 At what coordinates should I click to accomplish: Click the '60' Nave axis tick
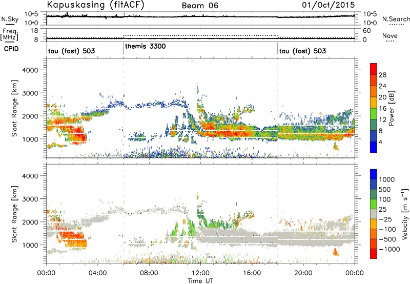coord(366,31)
